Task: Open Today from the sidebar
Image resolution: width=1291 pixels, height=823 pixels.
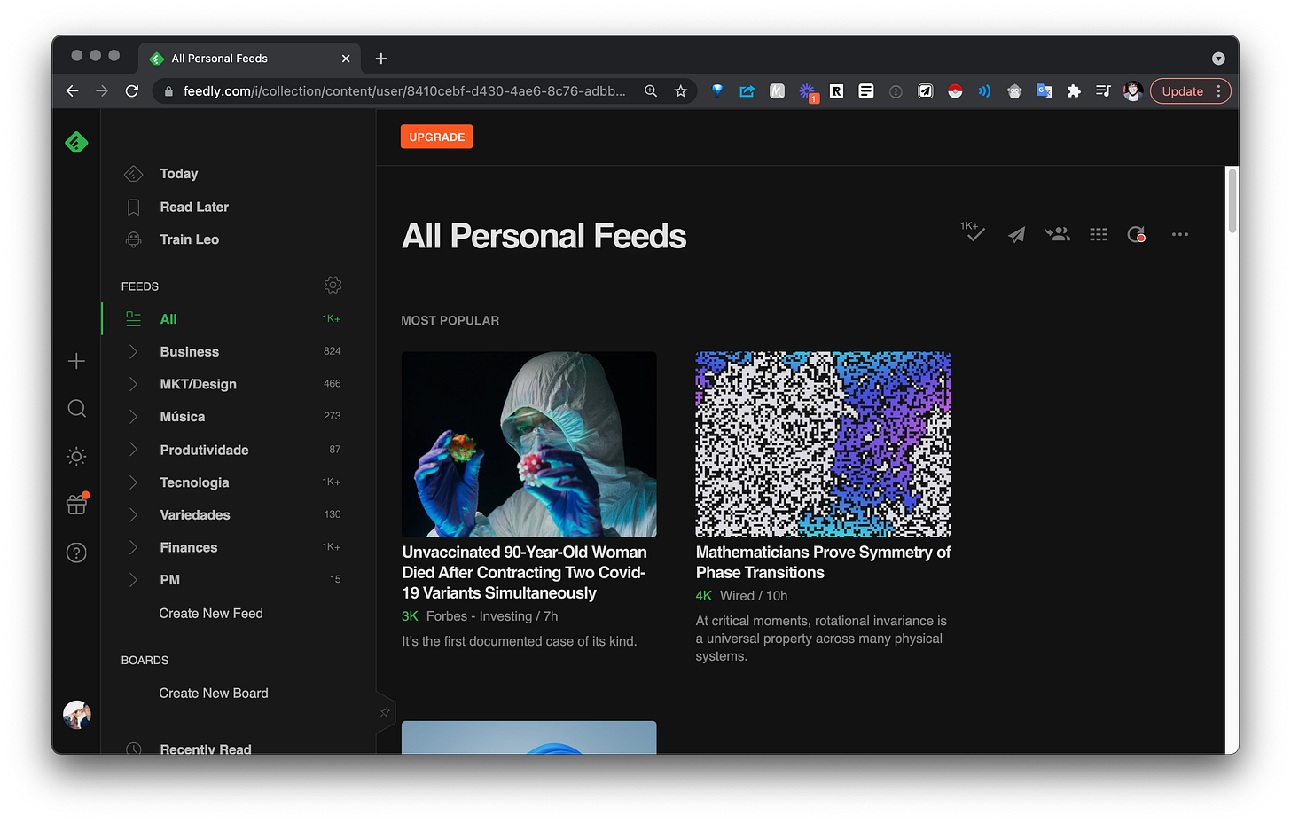Action: point(179,174)
